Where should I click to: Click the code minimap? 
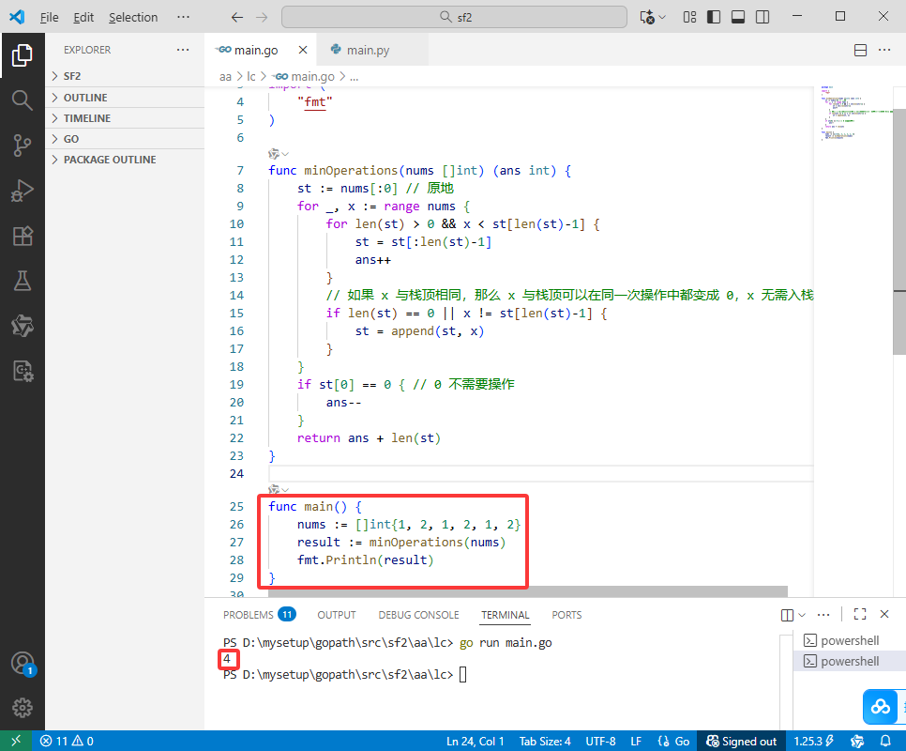tap(855, 114)
